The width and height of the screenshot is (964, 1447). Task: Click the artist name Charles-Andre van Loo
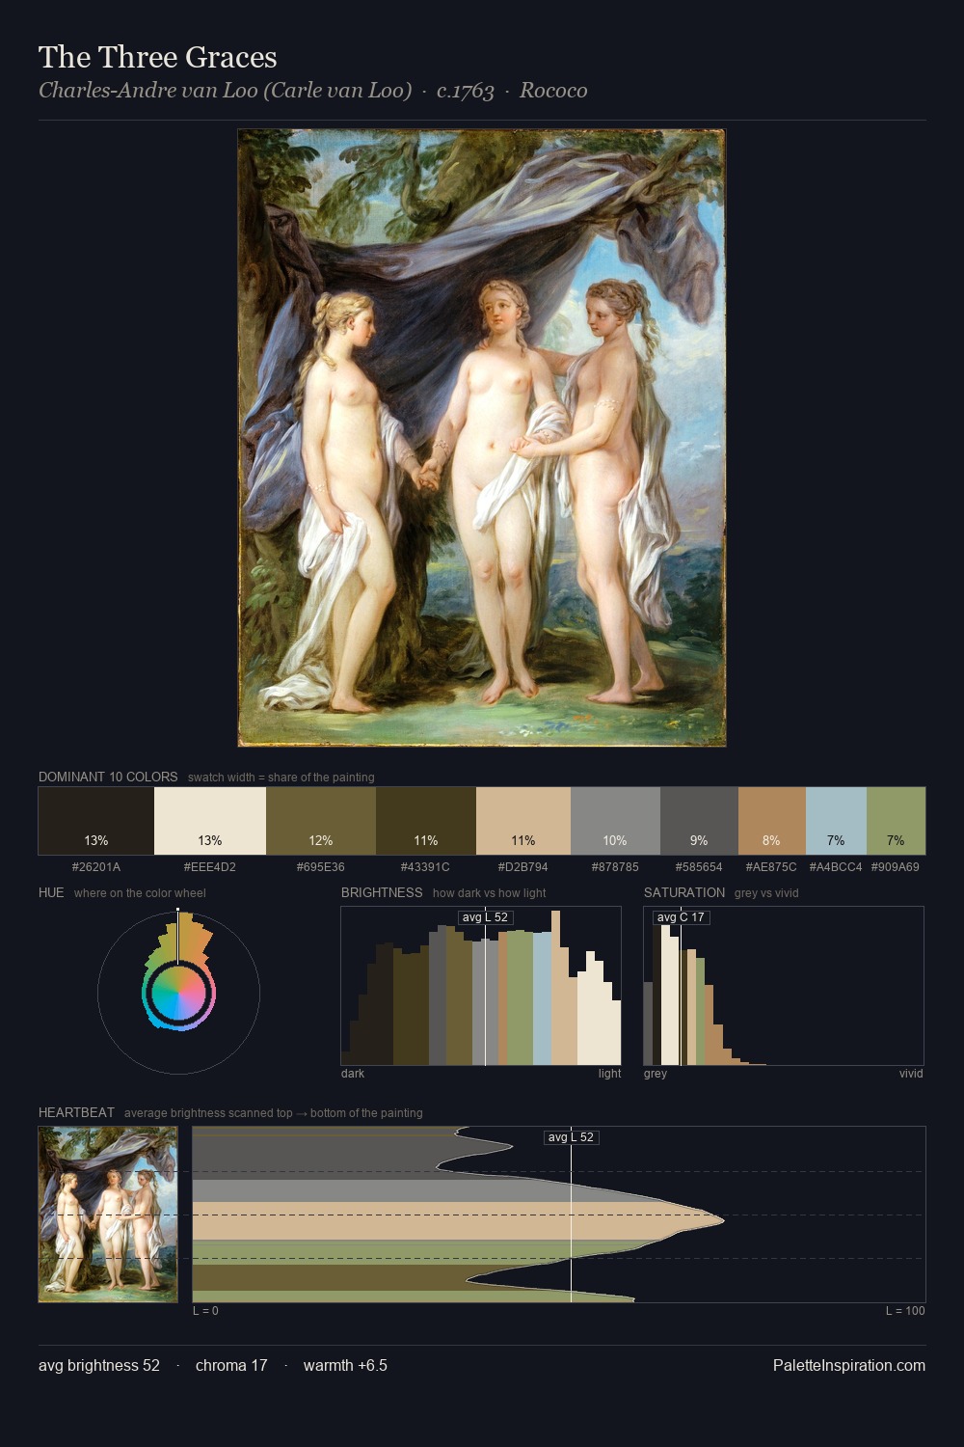[225, 91]
